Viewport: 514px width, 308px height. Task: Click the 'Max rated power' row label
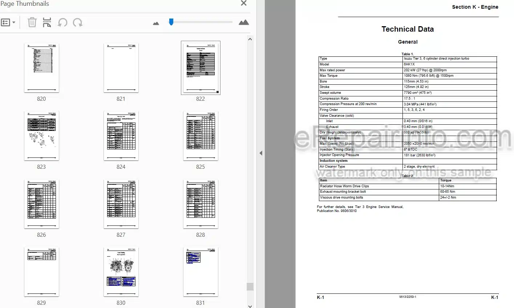tap(332, 70)
